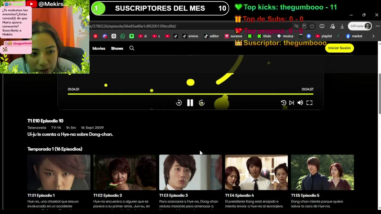This screenshot has width=381, height=214.
Task: Open Episodio 1 thumbnail
Action: (59, 172)
